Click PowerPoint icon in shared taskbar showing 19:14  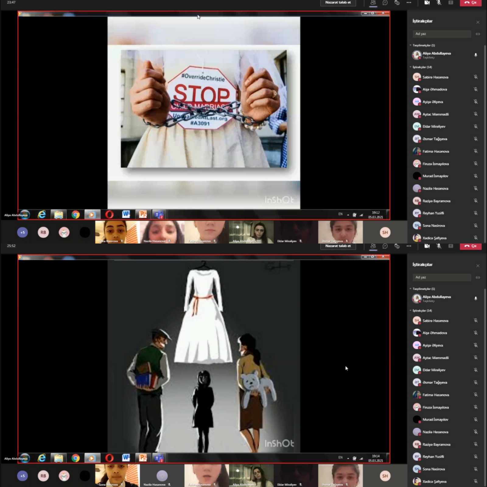point(143,458)
